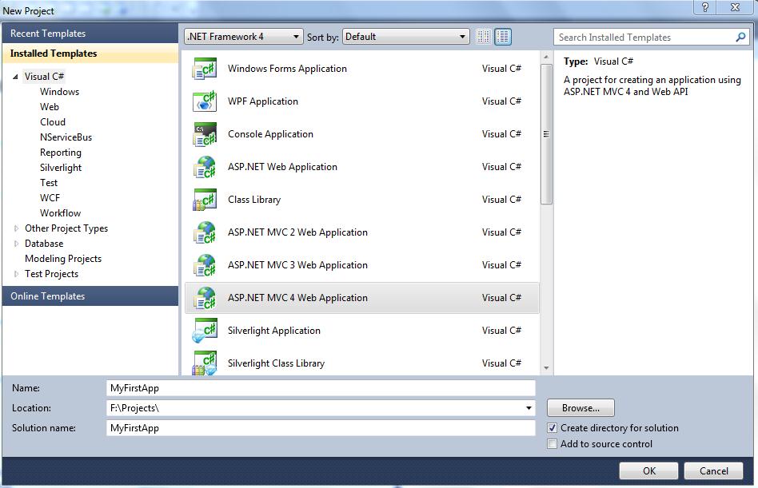Pick the ASP.NET Web Application icon
Image resolution: width=758 pixels, height=488 pixels.
[x=205, y=167]
